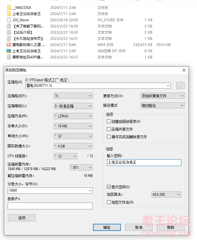197x240 pixels.
Task: Click the 360压缩 ZIP archive icon
Action: click(9, 51)
